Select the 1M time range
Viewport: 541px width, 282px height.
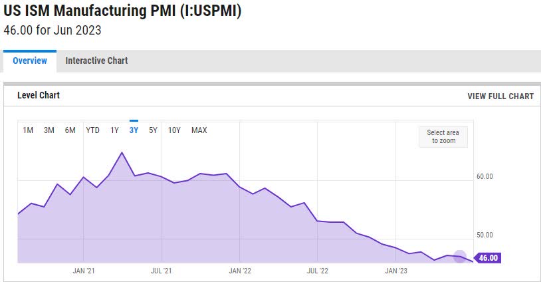[28, 130]
